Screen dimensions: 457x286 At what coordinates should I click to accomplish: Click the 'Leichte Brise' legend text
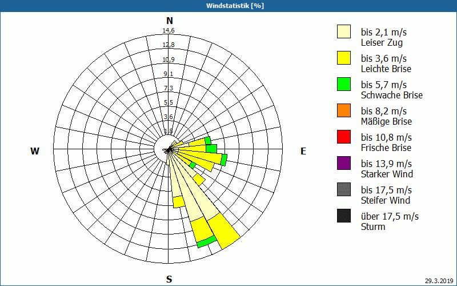pyautogui.click(x=386, y=69)
